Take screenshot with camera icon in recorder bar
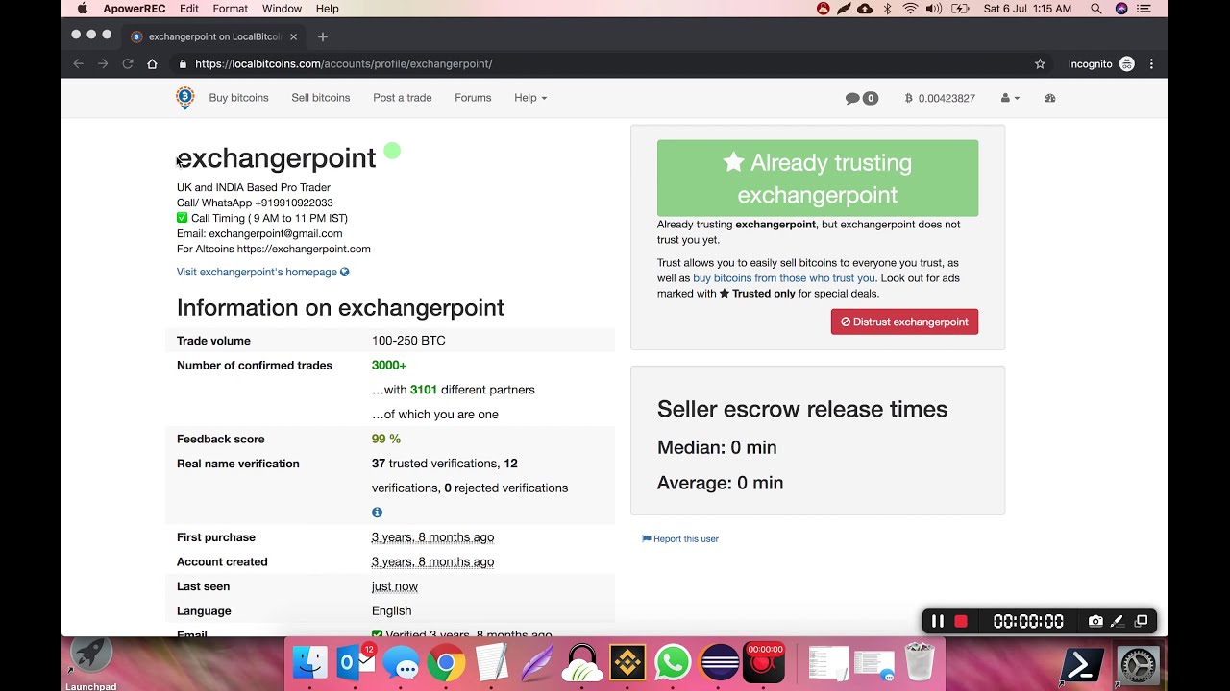 [1095, 621]
